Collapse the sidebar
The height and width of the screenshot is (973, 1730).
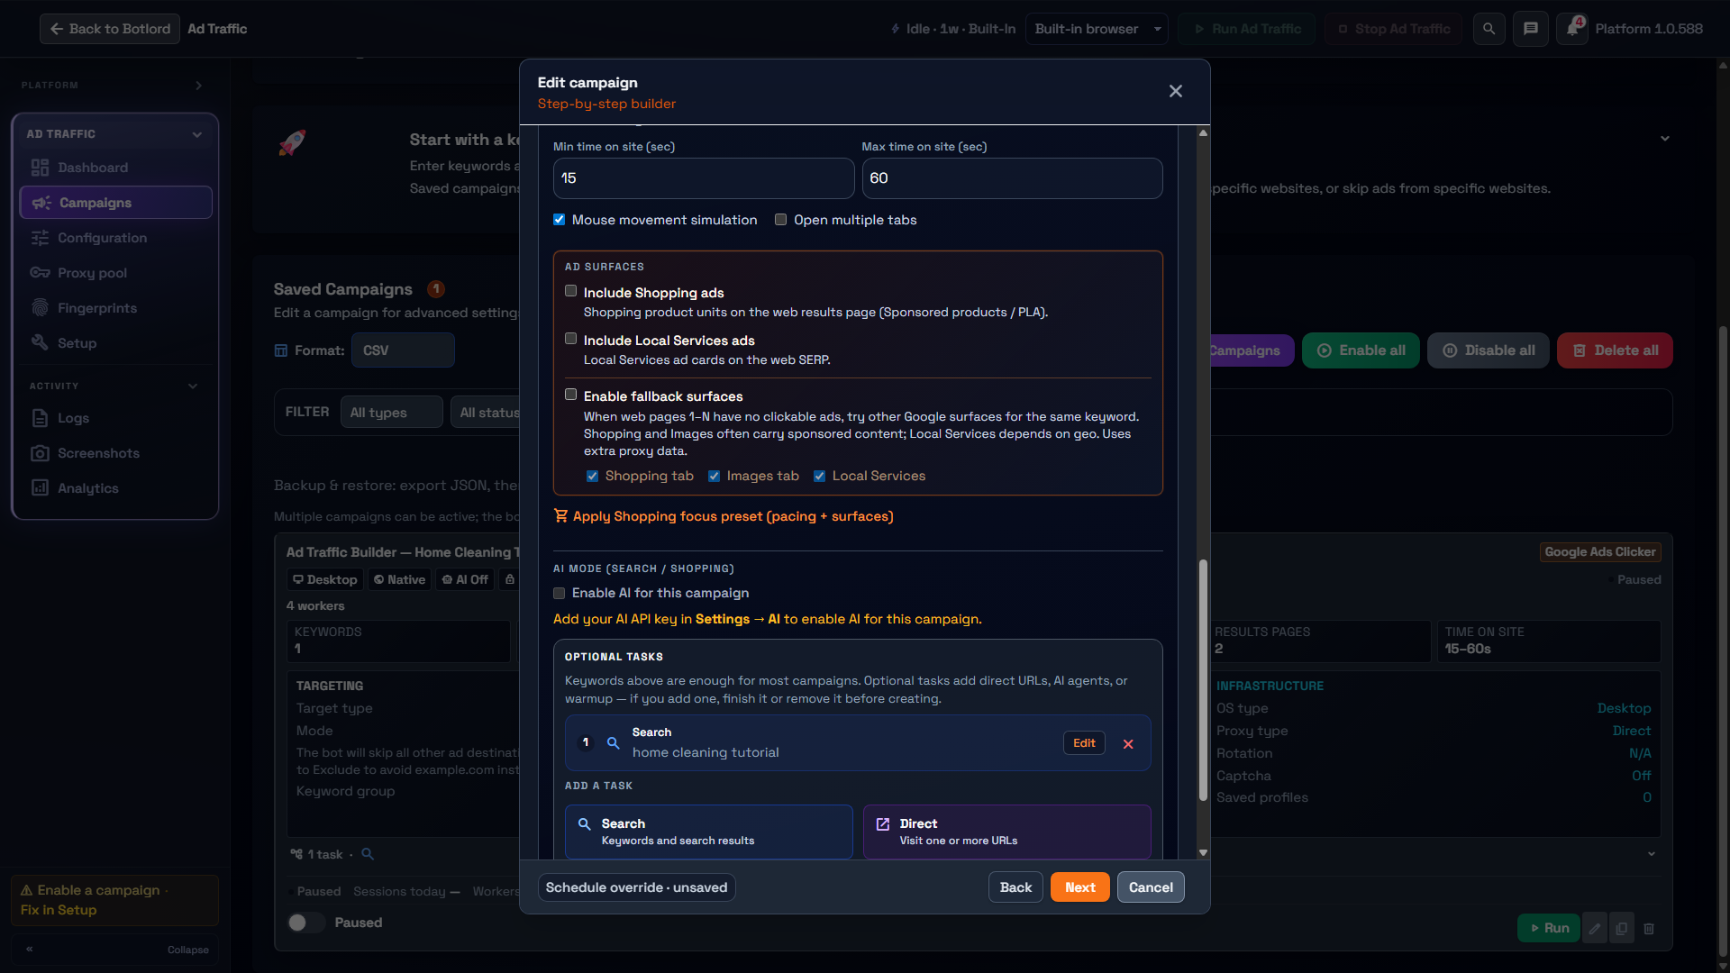pyautogui.click(x=115, y=950)
